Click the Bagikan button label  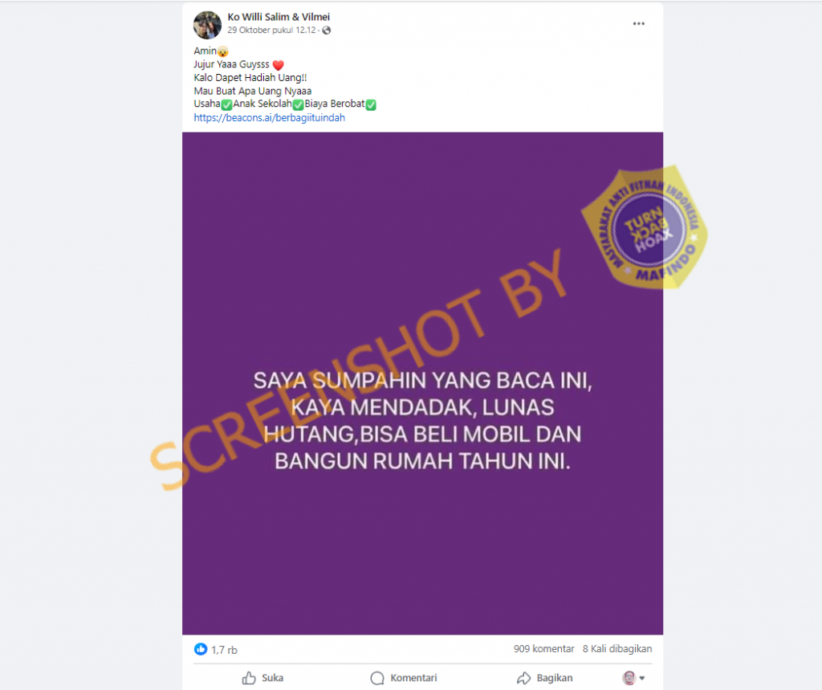555,678
